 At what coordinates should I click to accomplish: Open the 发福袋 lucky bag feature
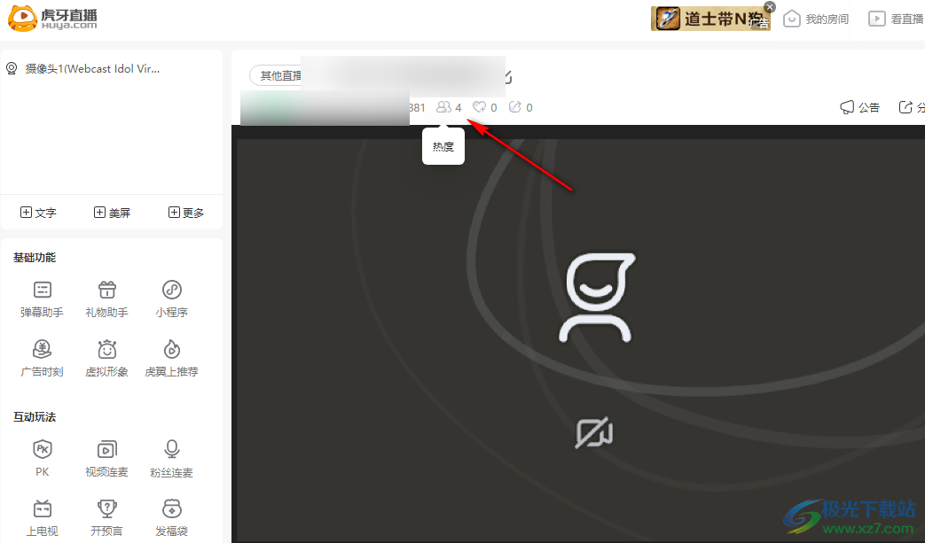pyautogui.click(x=172, y=518)
